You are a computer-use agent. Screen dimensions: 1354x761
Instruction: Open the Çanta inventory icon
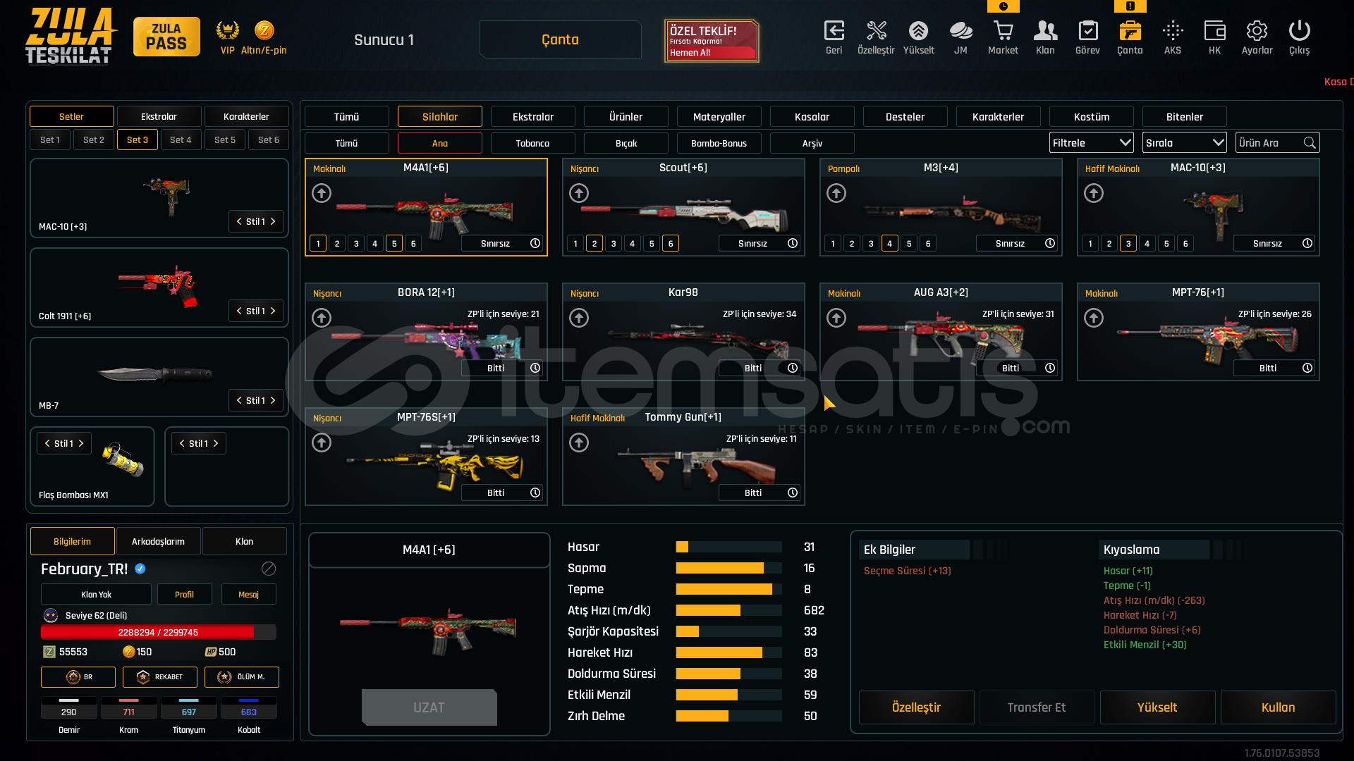pyautogui.click(x=1130, y=37)
